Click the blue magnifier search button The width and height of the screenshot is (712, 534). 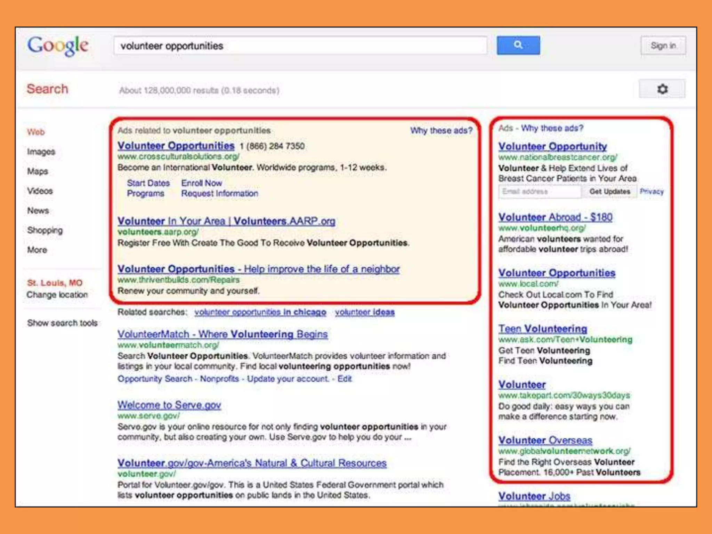518,45
